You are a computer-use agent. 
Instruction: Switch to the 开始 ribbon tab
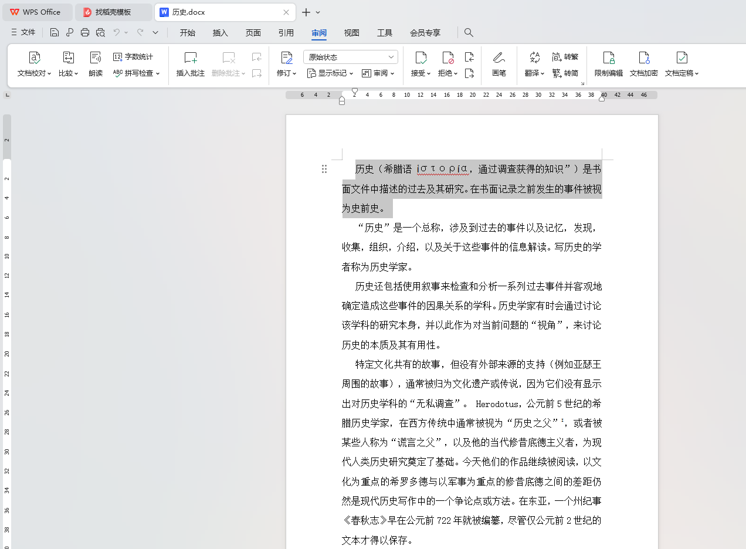[x=188, y=33]
